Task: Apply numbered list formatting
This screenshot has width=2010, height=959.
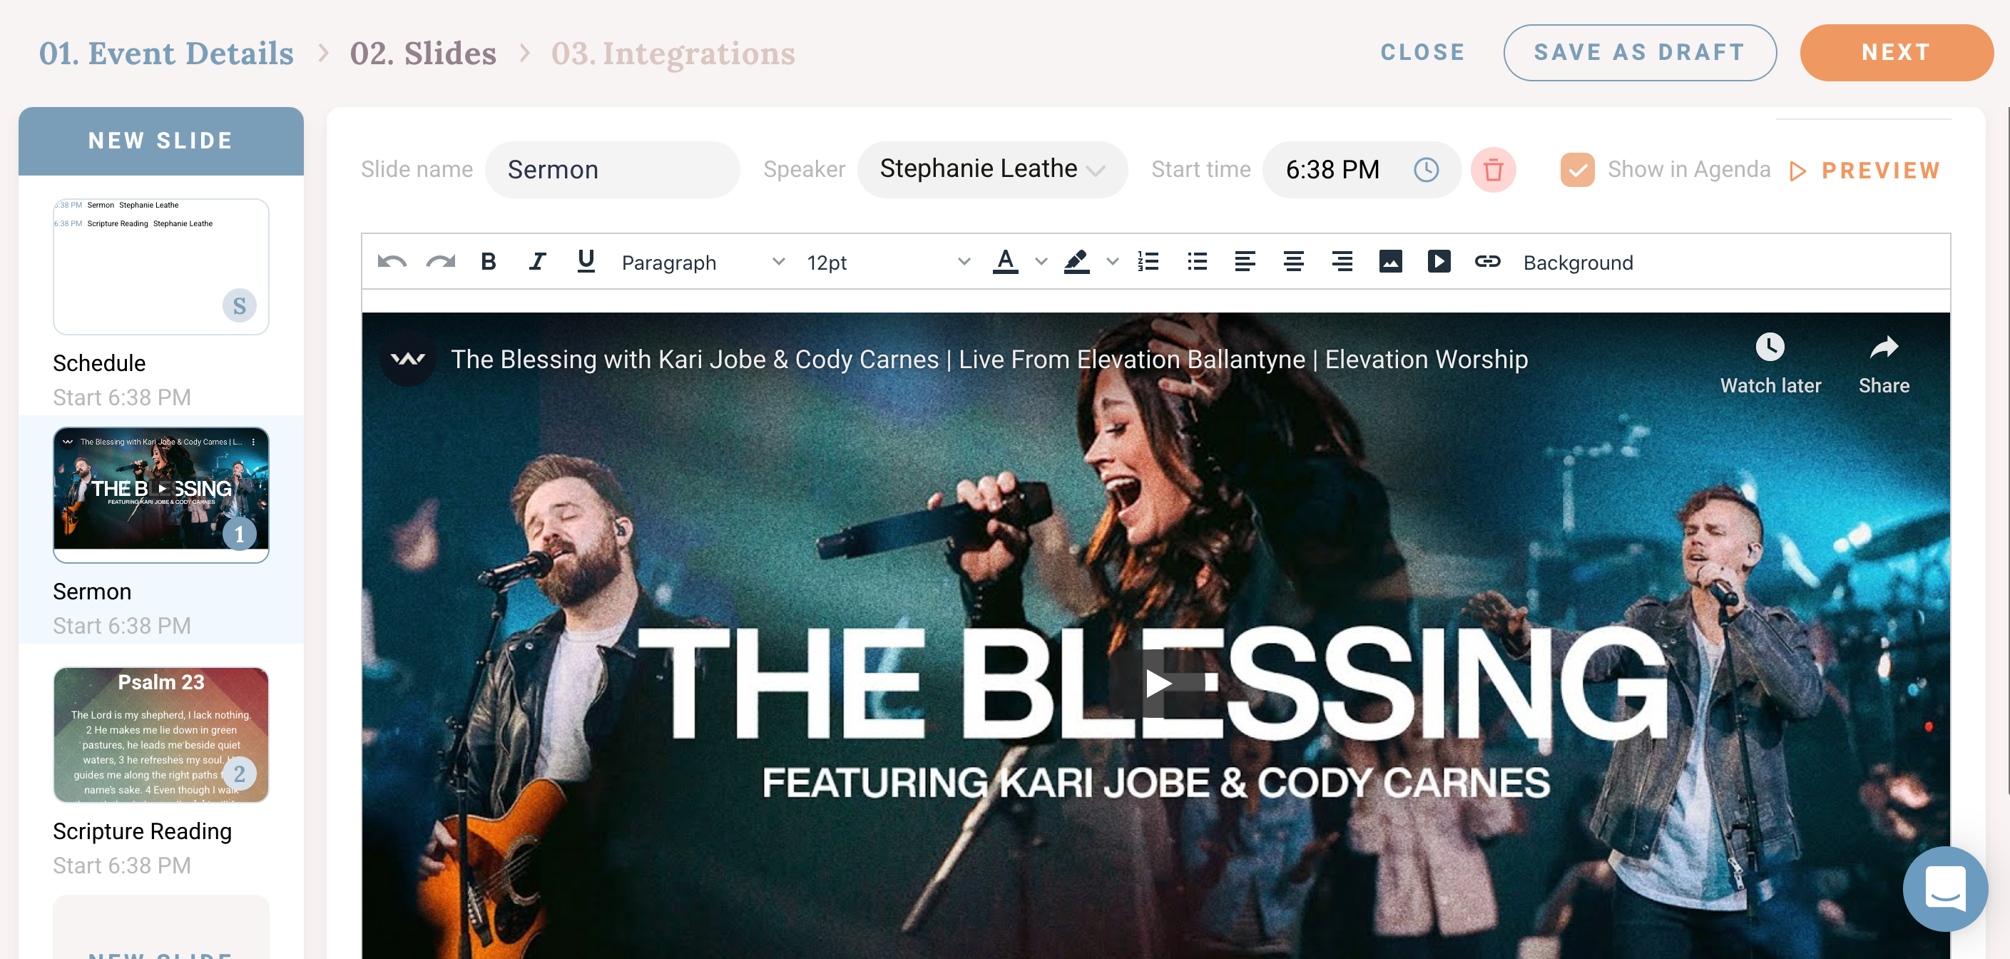Action: [1148, 261]
